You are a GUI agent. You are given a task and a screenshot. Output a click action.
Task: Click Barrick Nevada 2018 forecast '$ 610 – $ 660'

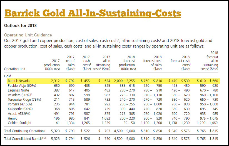[207, 81]
